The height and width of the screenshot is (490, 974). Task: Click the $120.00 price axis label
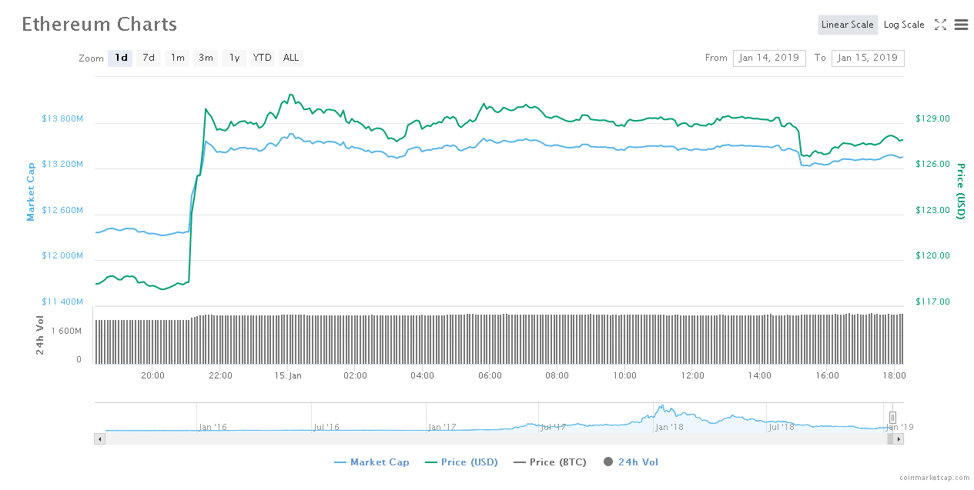(932, 255)
